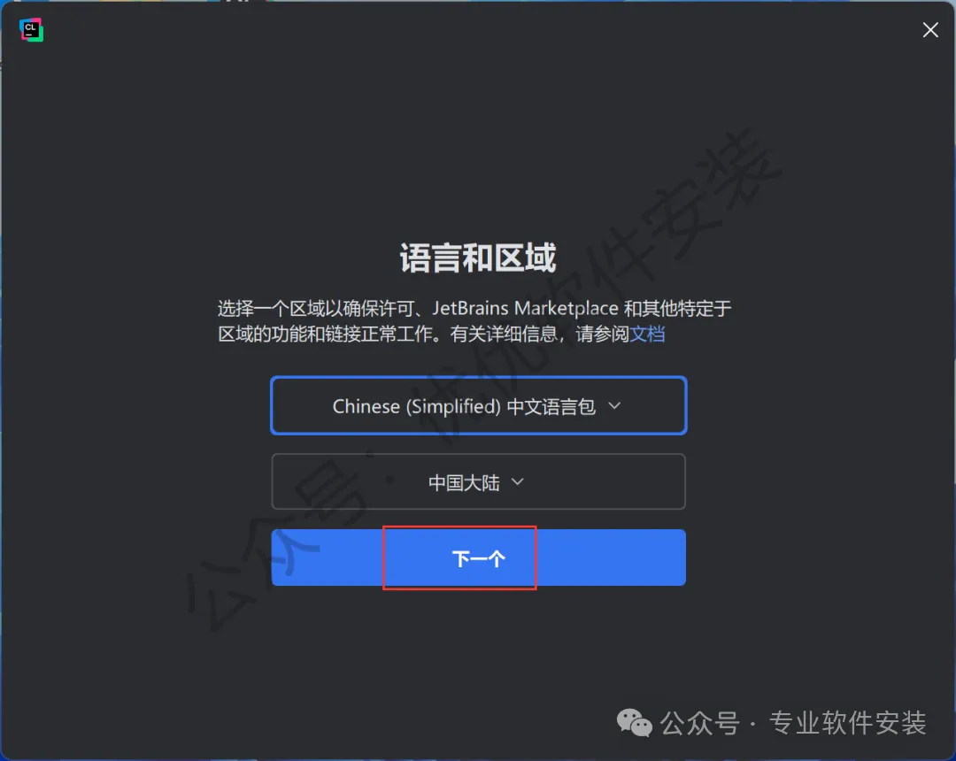956x761 pixels.
Task: Click the chevron arrow next to 中国大陆
Action: (518, 481)
